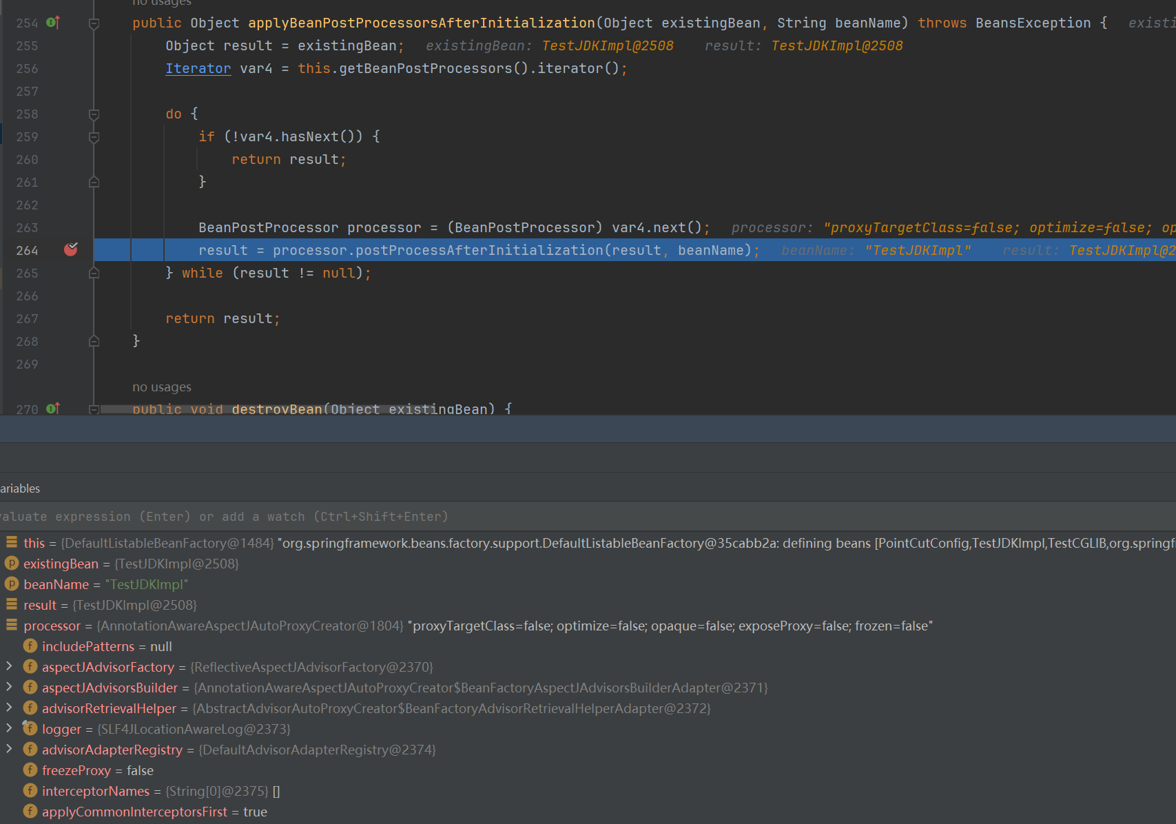Click the inline 'existingBean: TestJDKImpl@2508' hint on line 255
The image size is (1176, 824).
coord(550,45)
